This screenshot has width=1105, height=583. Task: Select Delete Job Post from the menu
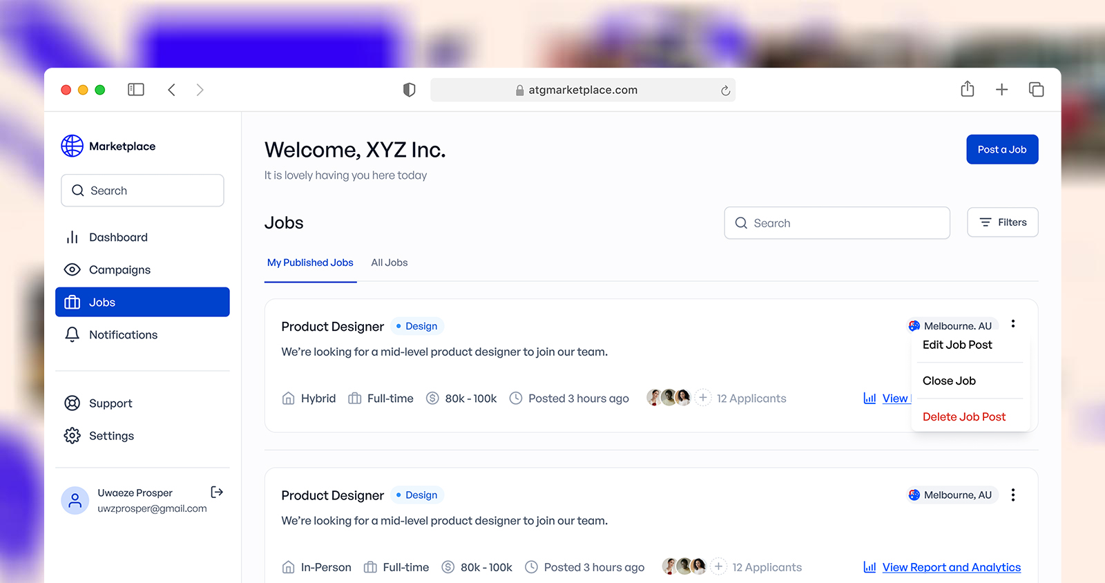tap(963, 417)
